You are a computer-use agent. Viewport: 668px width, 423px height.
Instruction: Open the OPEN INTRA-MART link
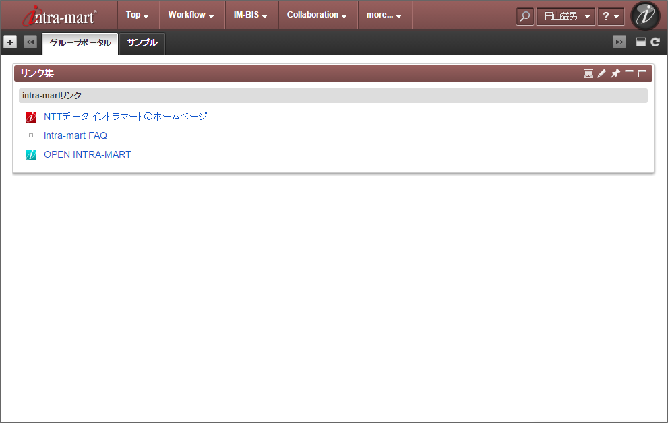(x=88, y=154)
